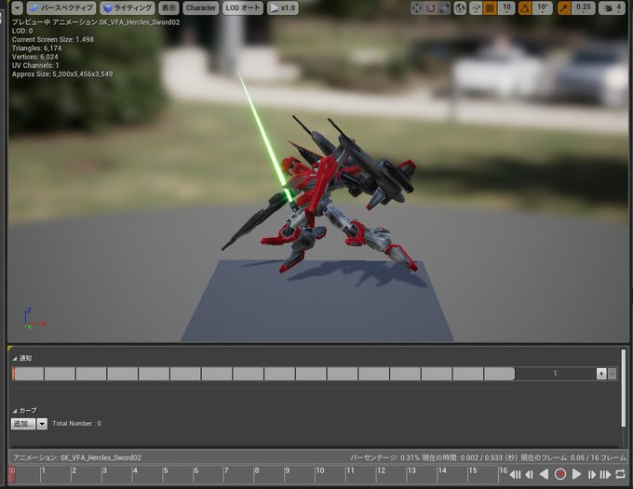The height and width of the screenshot is (489, 633).
Task: Click inside the notify track bar
Action: point(264,374)
